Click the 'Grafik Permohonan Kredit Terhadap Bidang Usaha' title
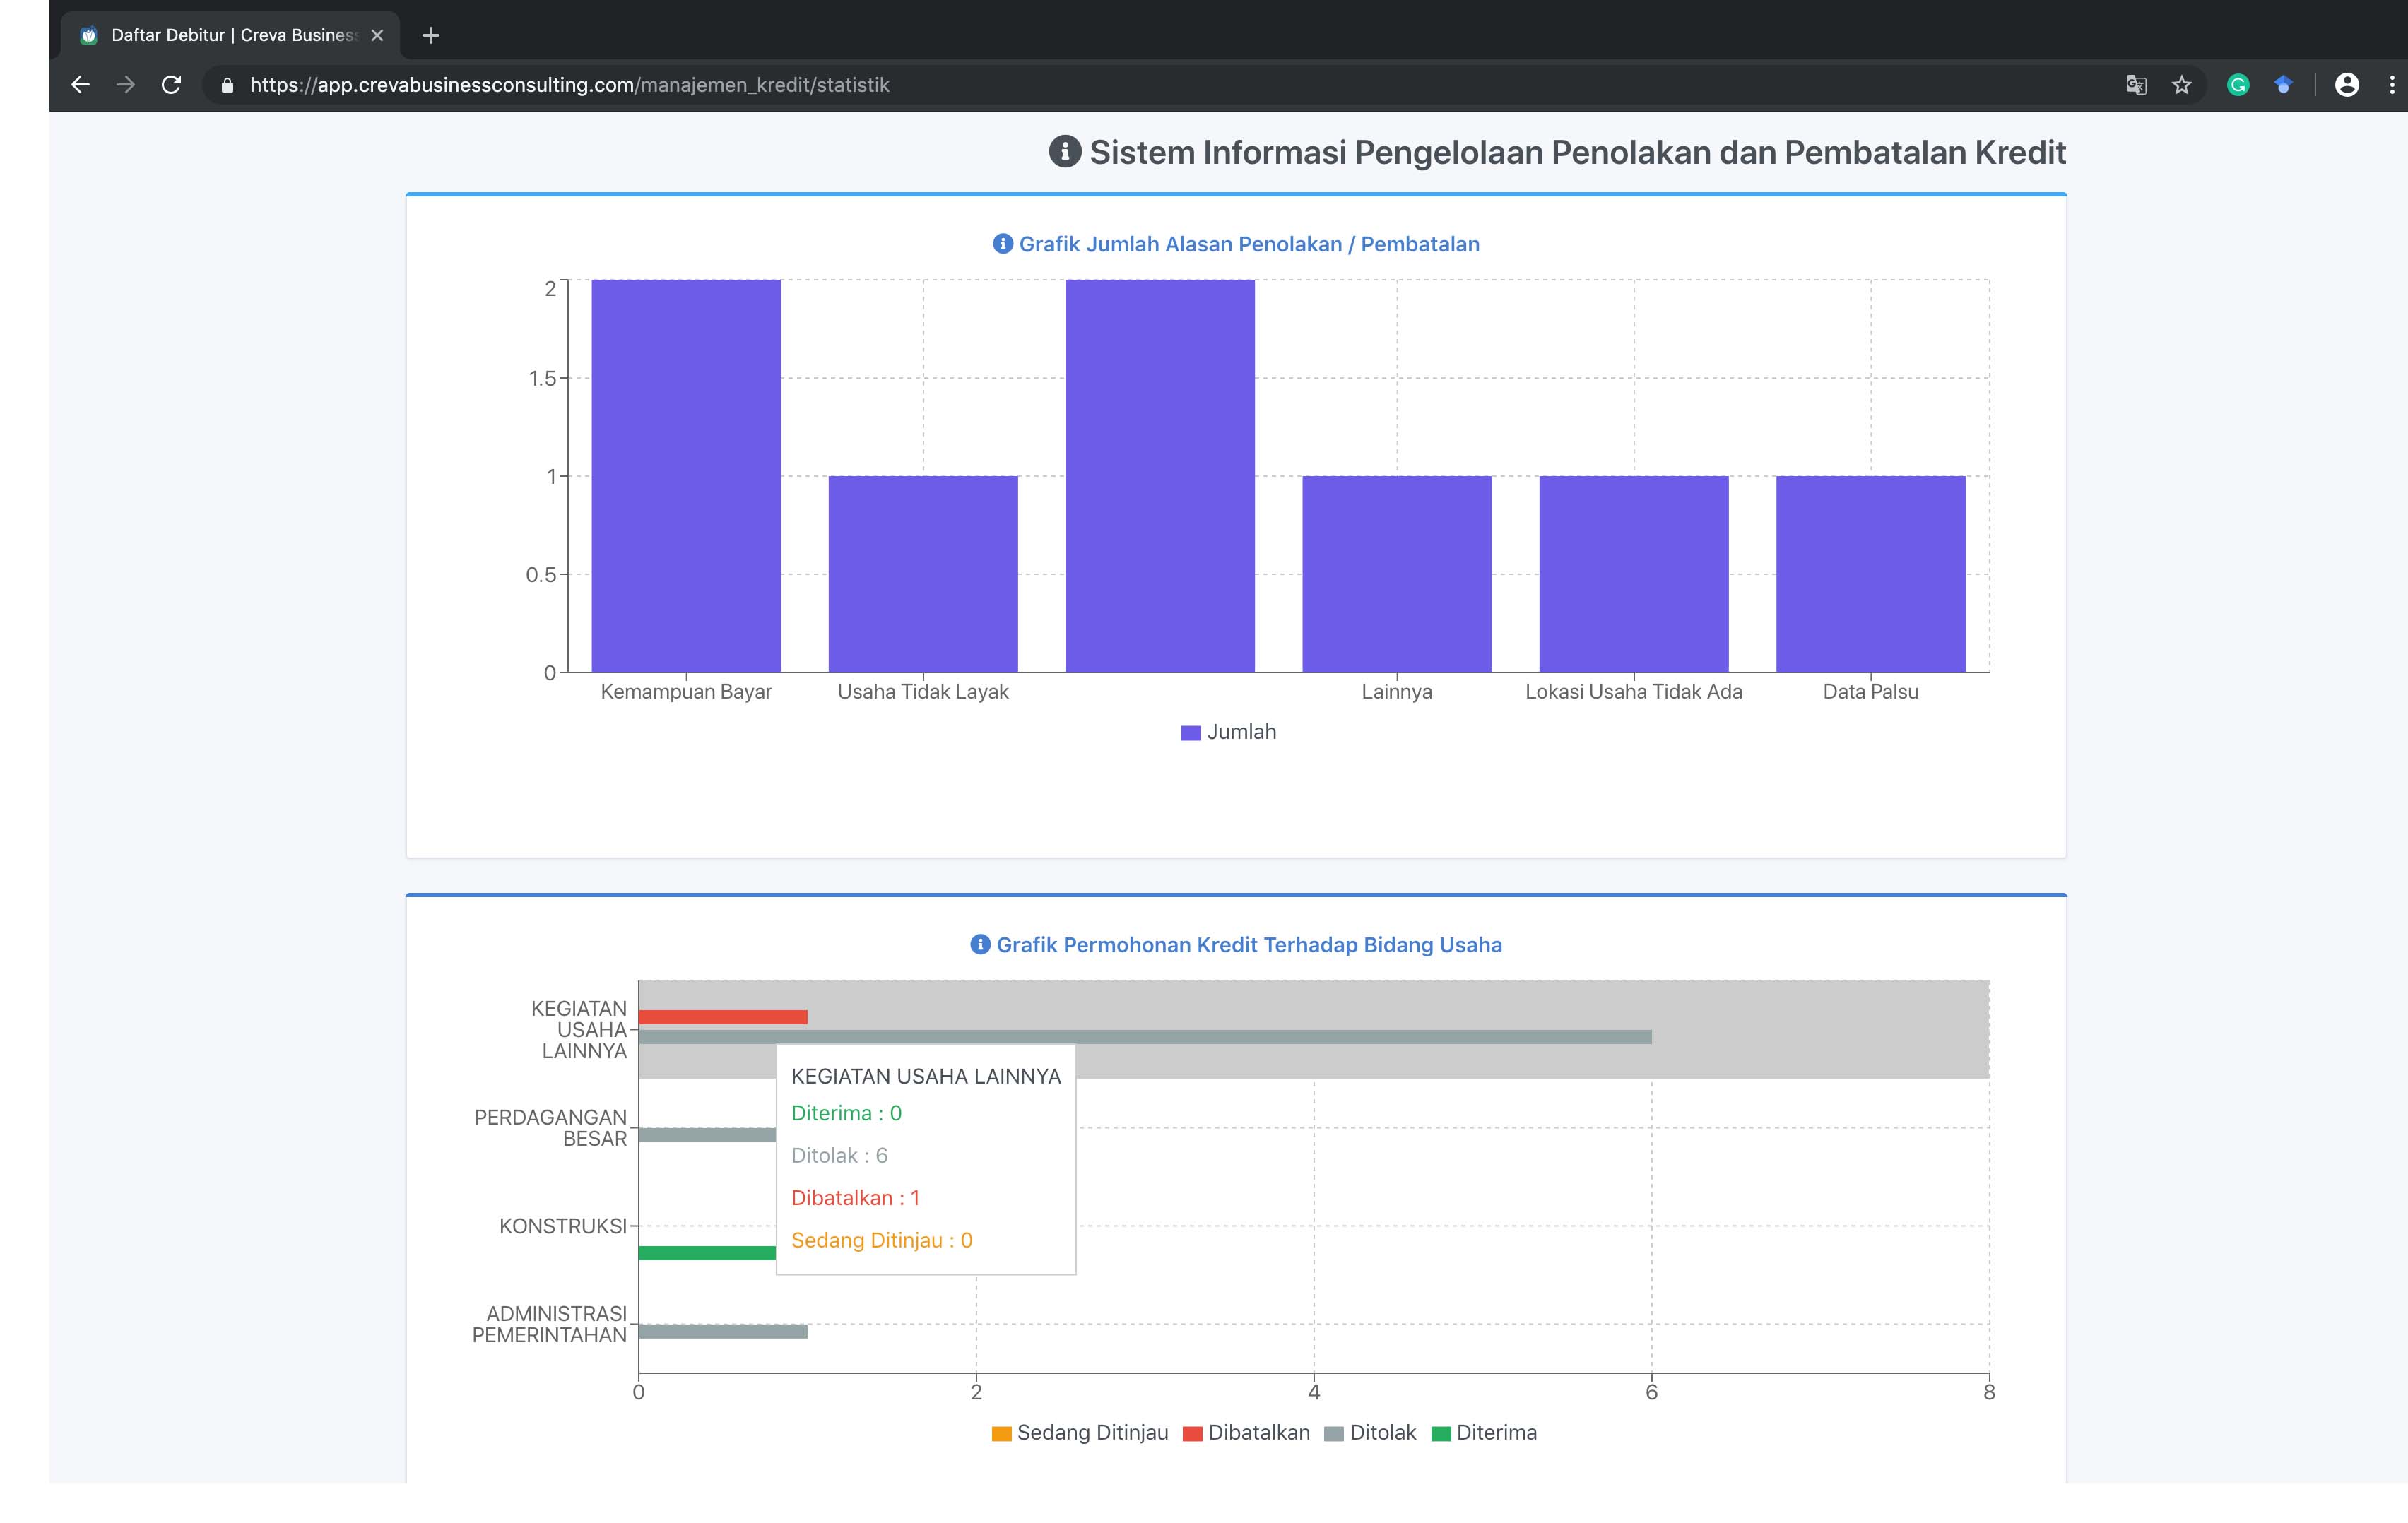Screen dimensions: 2408x1523 [x=1249, y=944]
